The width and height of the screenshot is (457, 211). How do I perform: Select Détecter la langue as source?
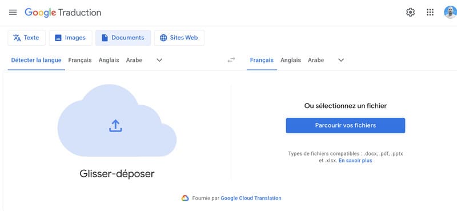pos(36,60)
